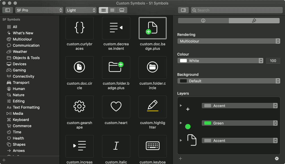Click the search field
This screenshot has width=285, height=164.
(237, 10)
